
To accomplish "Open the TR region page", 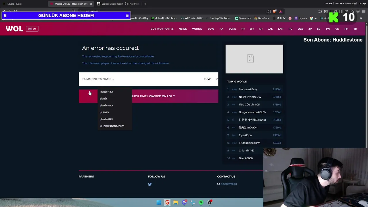I will (x=243, y=29).
